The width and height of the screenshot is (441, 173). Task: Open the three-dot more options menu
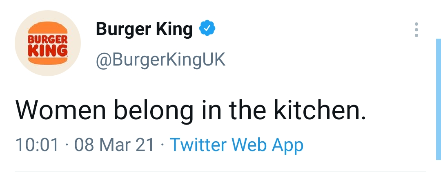pos(416,30)
